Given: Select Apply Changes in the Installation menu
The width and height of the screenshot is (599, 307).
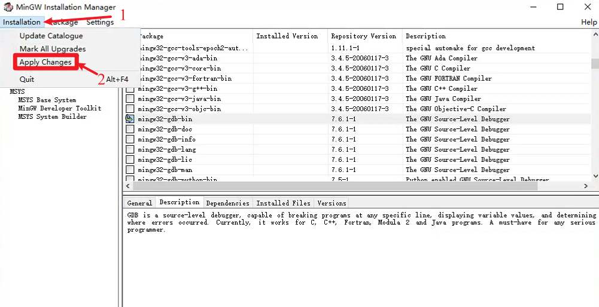Looking at the screenshot, I should (x=45, y=62).
